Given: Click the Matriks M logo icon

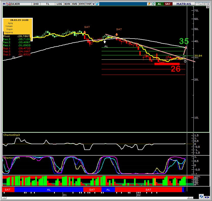Looking at the screenshot, I should (4, 4).
